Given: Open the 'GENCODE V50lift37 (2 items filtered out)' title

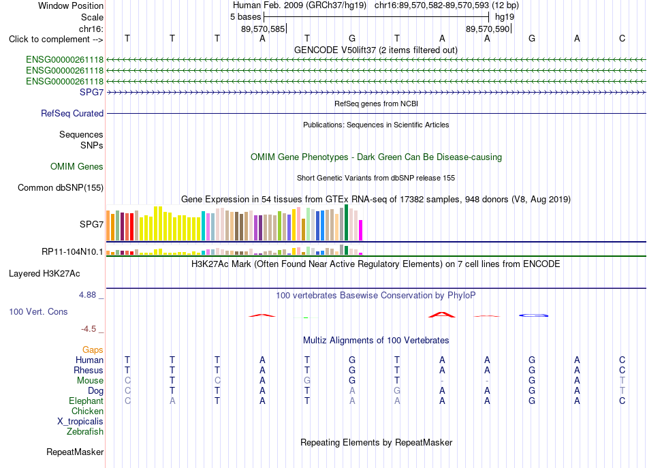Looking at the screenshot, I should click(376, 50).
